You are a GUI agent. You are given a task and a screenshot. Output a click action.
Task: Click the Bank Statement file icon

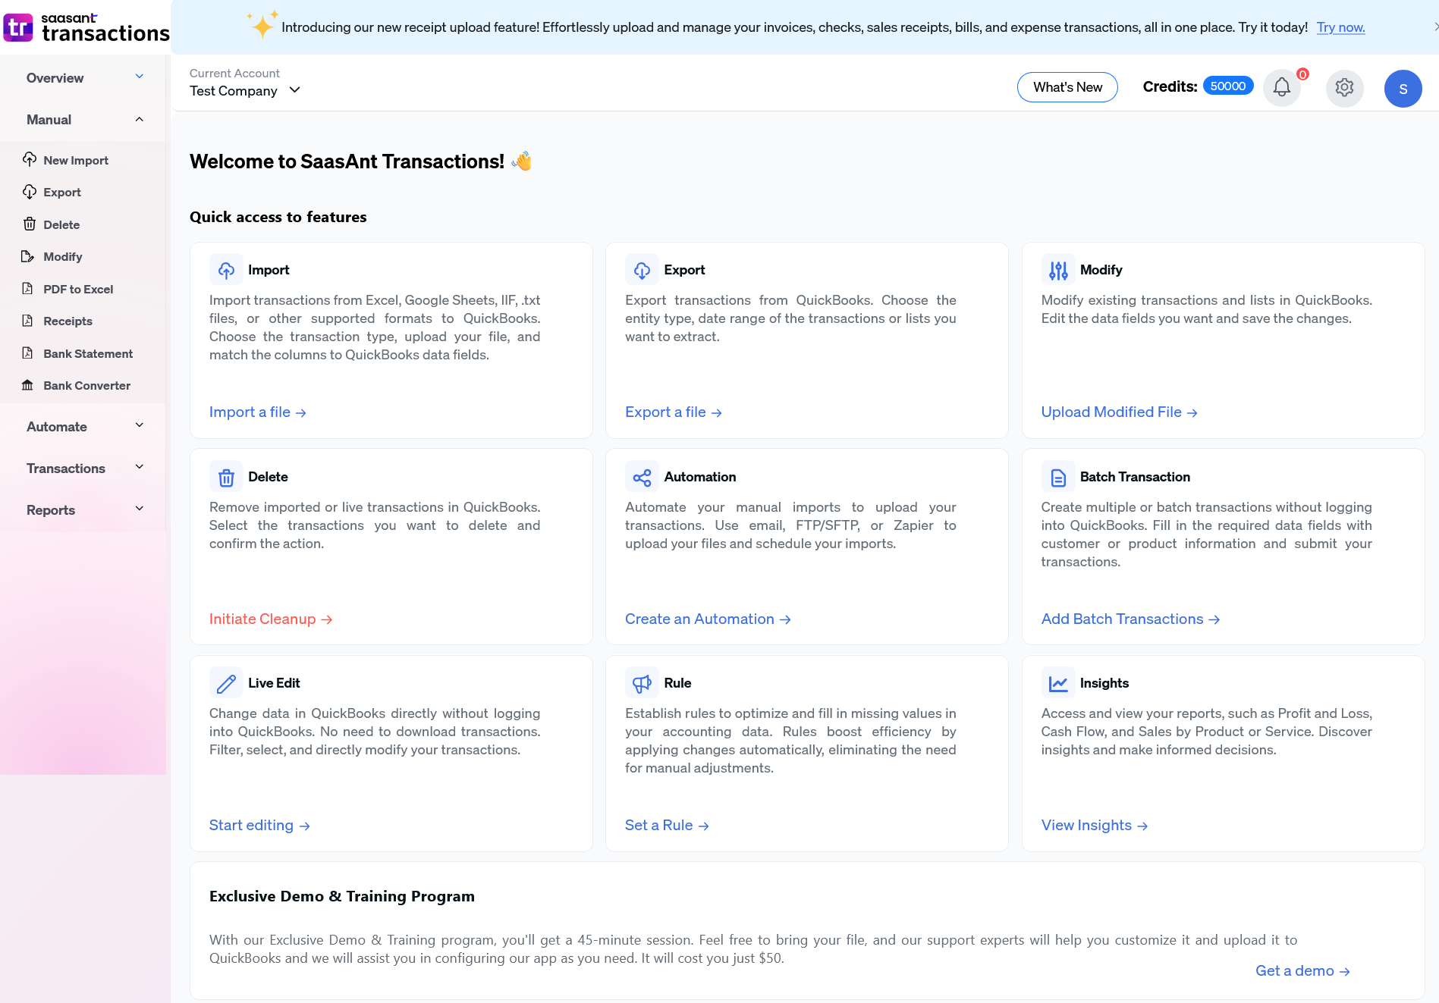28,353
